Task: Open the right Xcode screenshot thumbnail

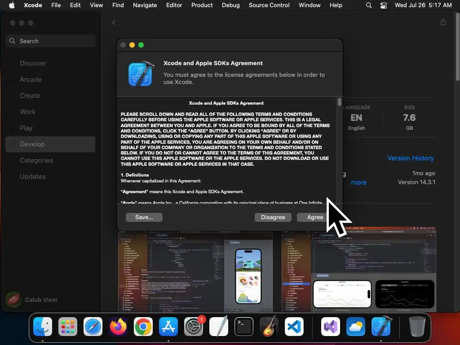Action: [x=359, y=270]
